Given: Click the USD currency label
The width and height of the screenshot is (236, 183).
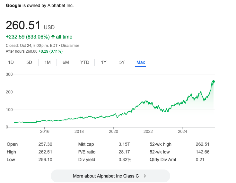Looking at the screenshot, I should (x=49, y=27).
